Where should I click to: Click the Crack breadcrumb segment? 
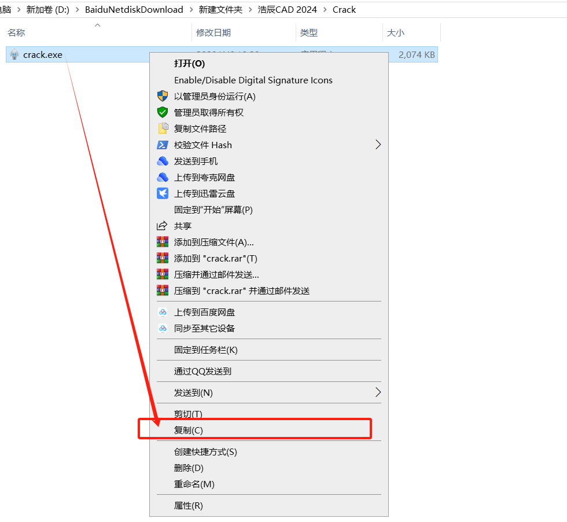pyautogui.click(x=344, y=10)
